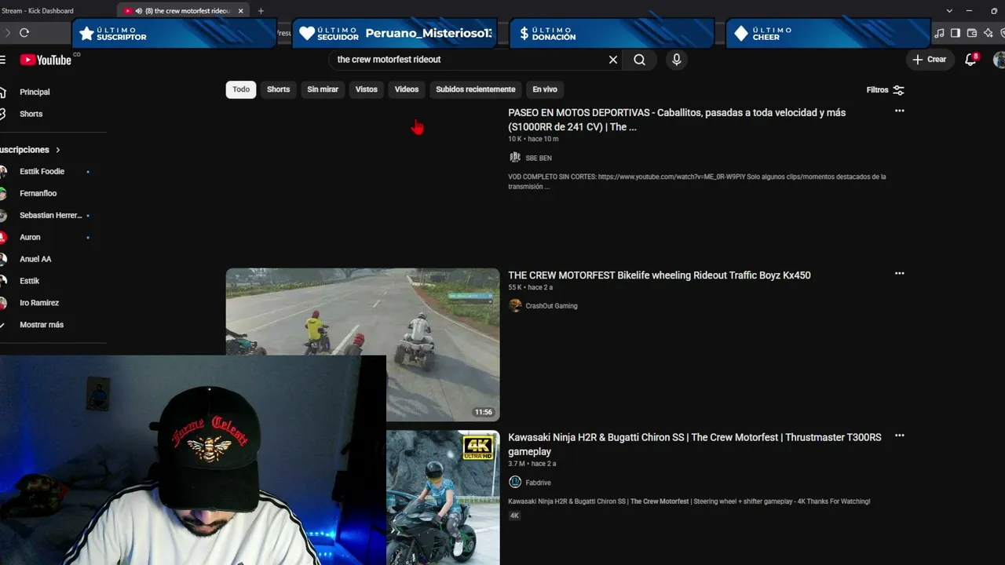Clear the search box with the X
The height and width of the screenshot is (565, 1005).
(613, 60)
